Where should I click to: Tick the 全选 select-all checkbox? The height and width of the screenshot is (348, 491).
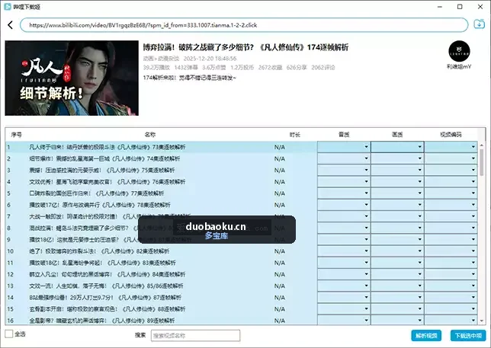coord(9,334)
